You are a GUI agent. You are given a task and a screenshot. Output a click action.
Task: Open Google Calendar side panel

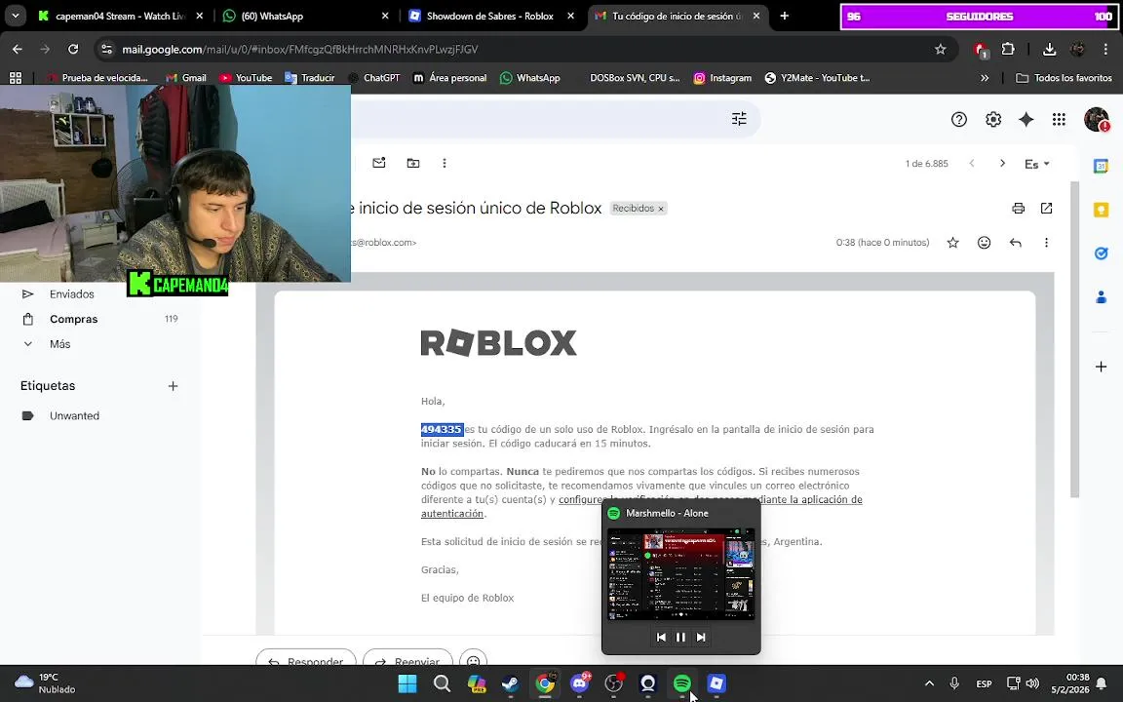tap(1101, 166)
